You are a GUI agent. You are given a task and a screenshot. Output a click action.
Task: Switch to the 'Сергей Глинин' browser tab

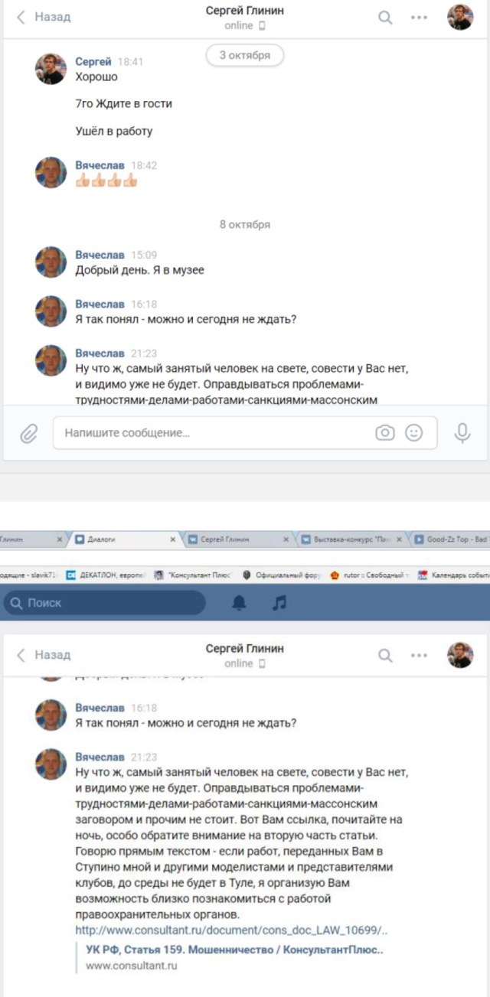coord(237,539)
